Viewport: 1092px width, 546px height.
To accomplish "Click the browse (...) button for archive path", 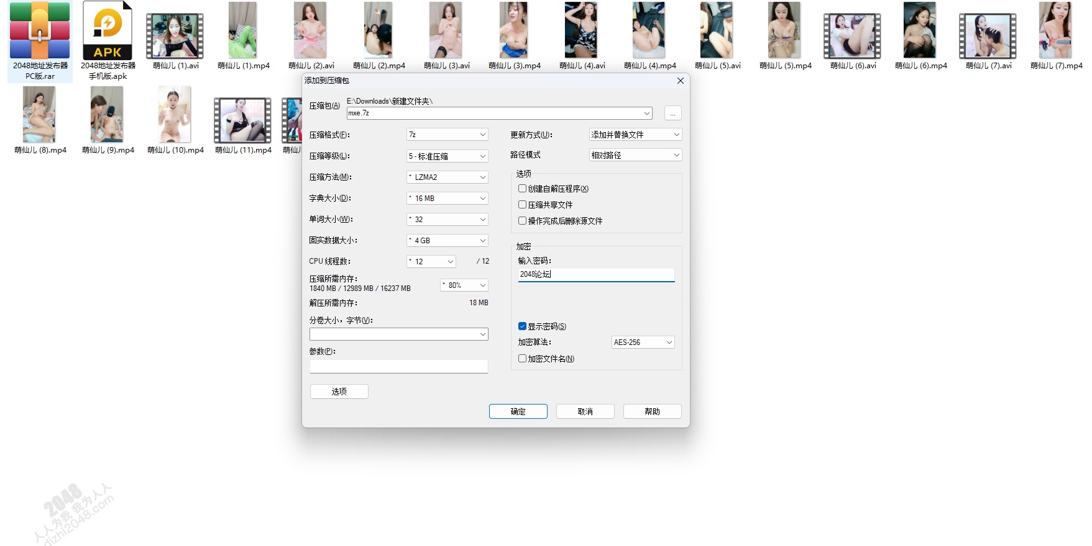I will (x=672, y=114).
